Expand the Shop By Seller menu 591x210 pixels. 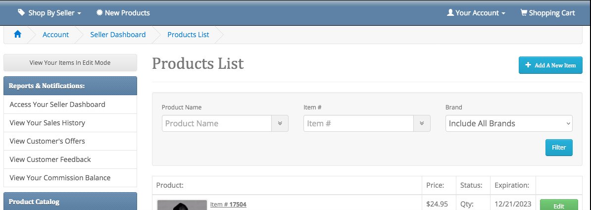[x=49, y=13]
